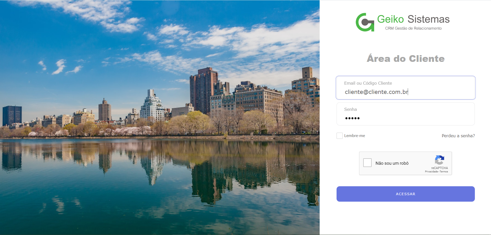Click the "Senha" field label
Screen dimensions: 491x235
[x=350, y=109]
